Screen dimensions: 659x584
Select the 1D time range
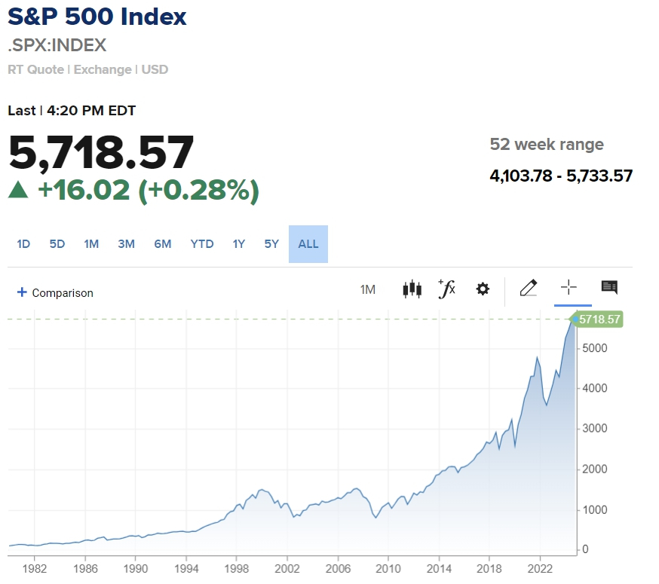(x=23, y=244)
